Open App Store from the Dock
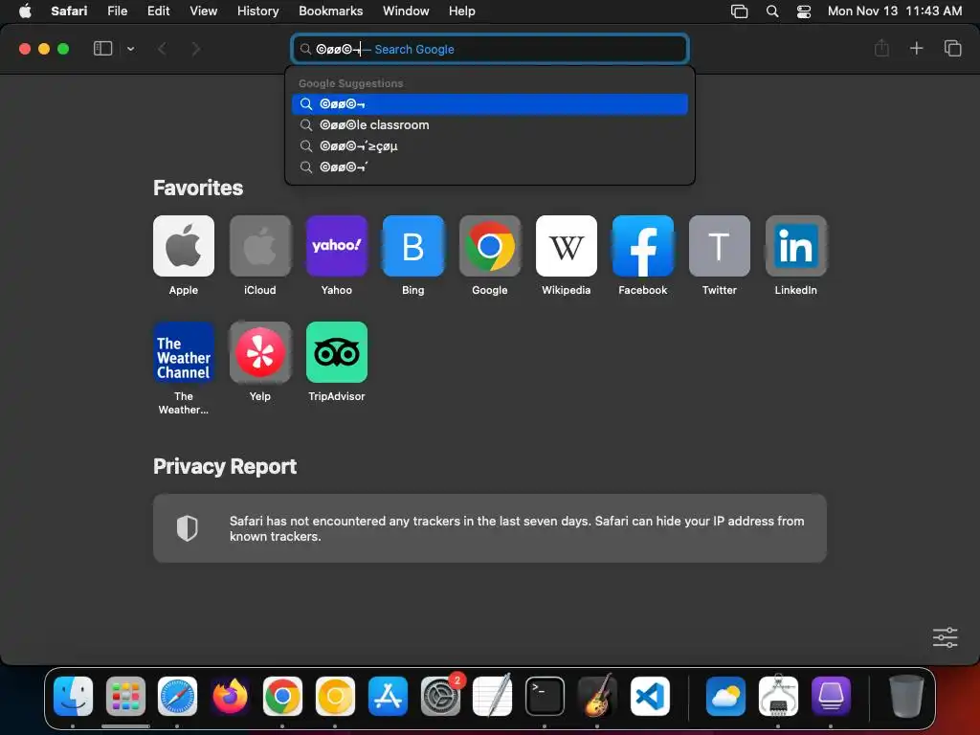 click(x=388, y=696)
